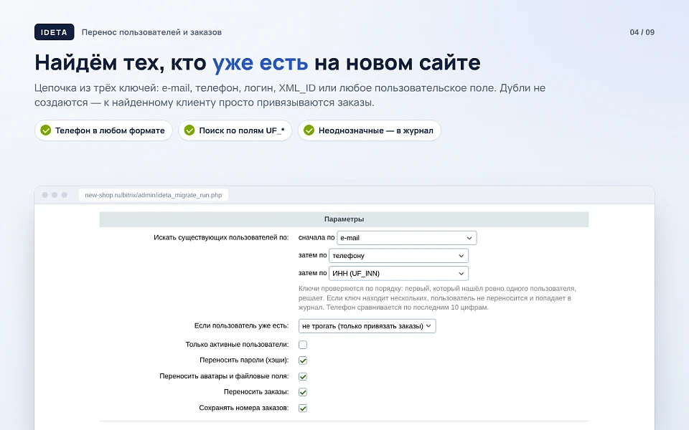Click the "Поиск по полям UF_*" pill
Image resolution: width=689 pixels, height=430 pixels.
tap(235, 130)
